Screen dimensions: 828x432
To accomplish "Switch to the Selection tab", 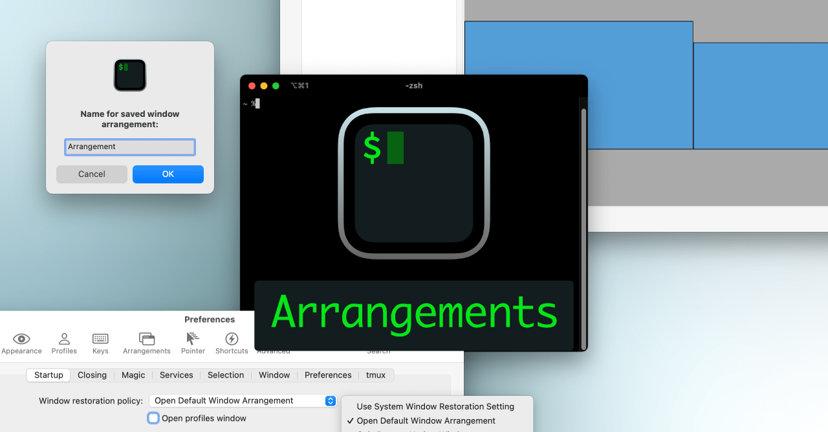I will (x=225, y=375).
